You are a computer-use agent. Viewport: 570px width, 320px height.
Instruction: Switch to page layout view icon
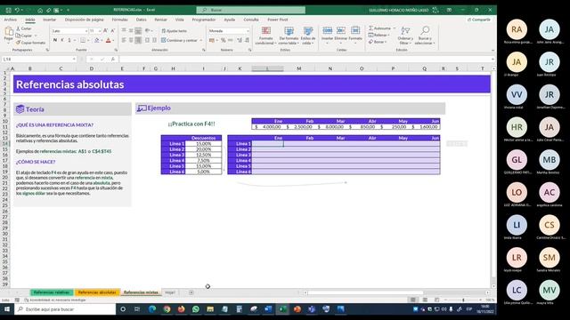[425, 300]
